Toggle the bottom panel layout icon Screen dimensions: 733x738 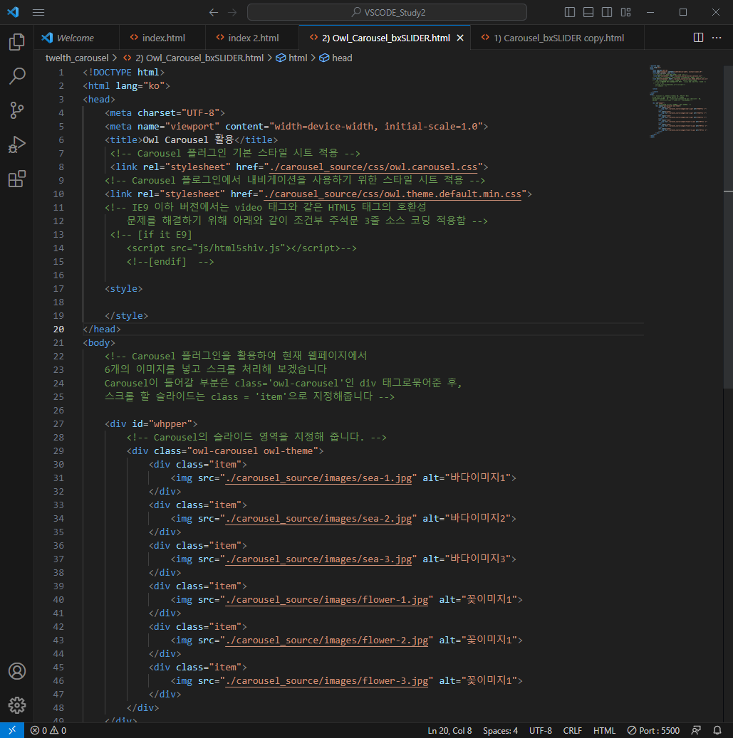coord(588,12)
